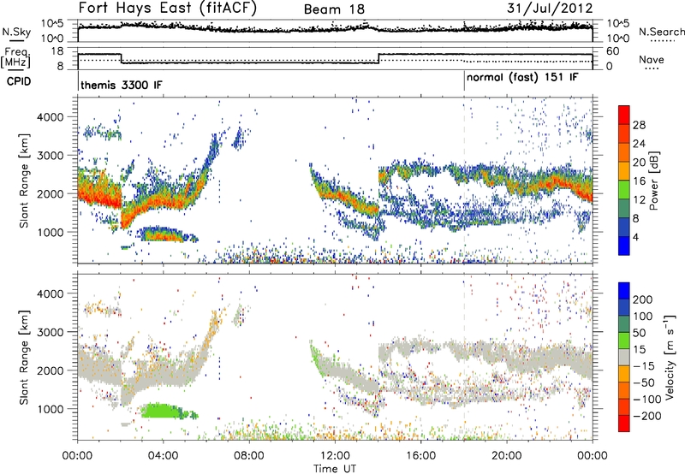Click the '20:00' time tick label
685x474 pixels.
click(x=507, y=456)
